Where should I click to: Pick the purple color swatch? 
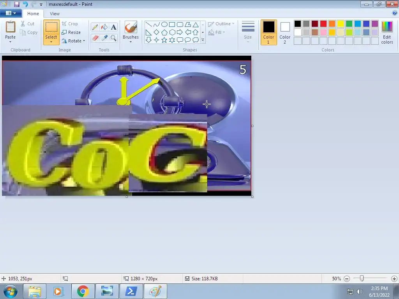[375, 24]
